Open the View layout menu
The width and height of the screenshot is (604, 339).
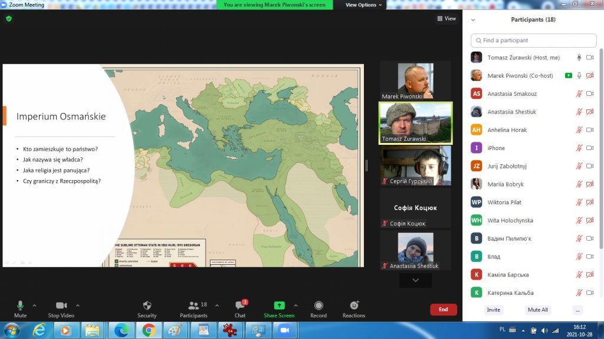click(x=447, y=19)
